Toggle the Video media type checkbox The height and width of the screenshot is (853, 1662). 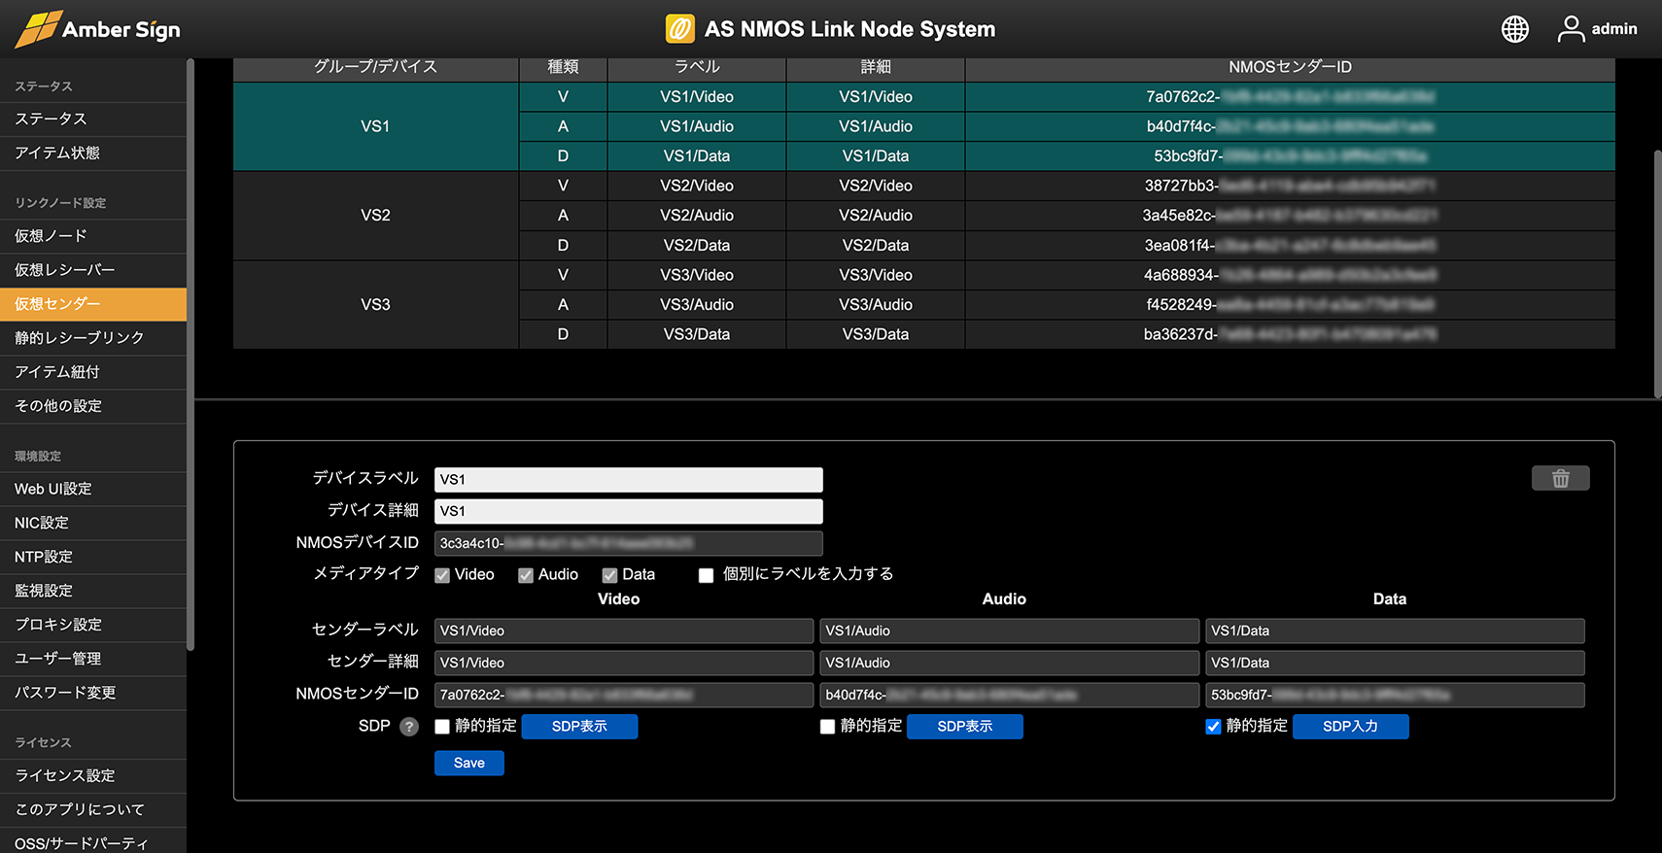pos(442,575)
